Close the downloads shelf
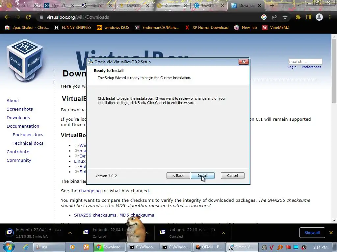Image resolution: width=337 pixels, height=252 pixels. pyautogui.click(x=331, y=233)
